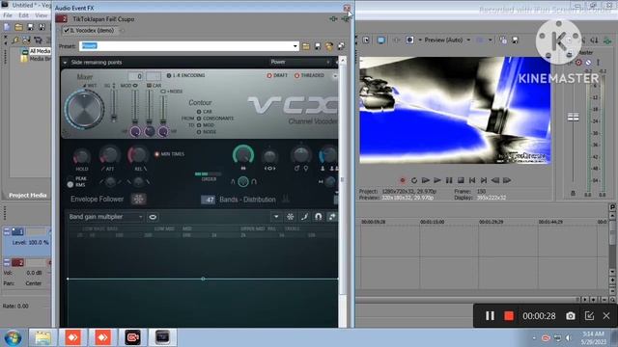Uncheck the IL Vocodex (demo) plugin checkbox
The width and height of the screenshot is (618, 347).
click(x=67, y=30)
